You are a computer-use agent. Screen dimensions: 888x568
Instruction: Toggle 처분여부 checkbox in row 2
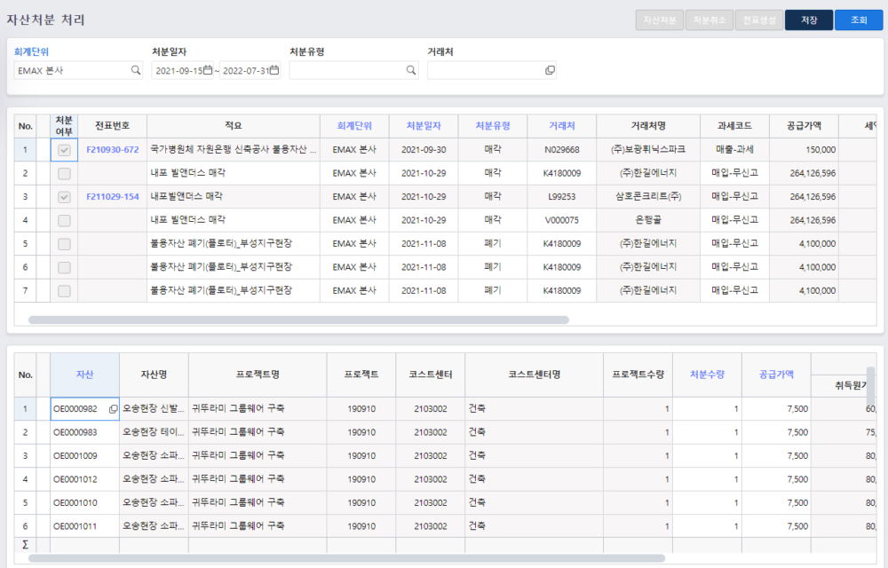point(64,174)
